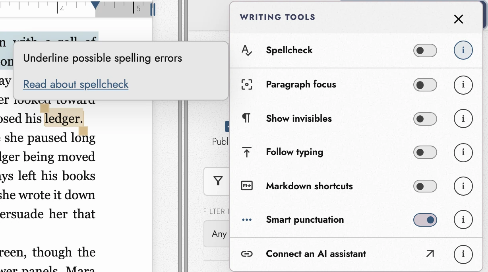488x272 pixels.
Task: Open info for Show invisibles
Action: tap(463, 119)
